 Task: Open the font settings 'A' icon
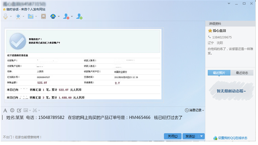coord(5,110)
